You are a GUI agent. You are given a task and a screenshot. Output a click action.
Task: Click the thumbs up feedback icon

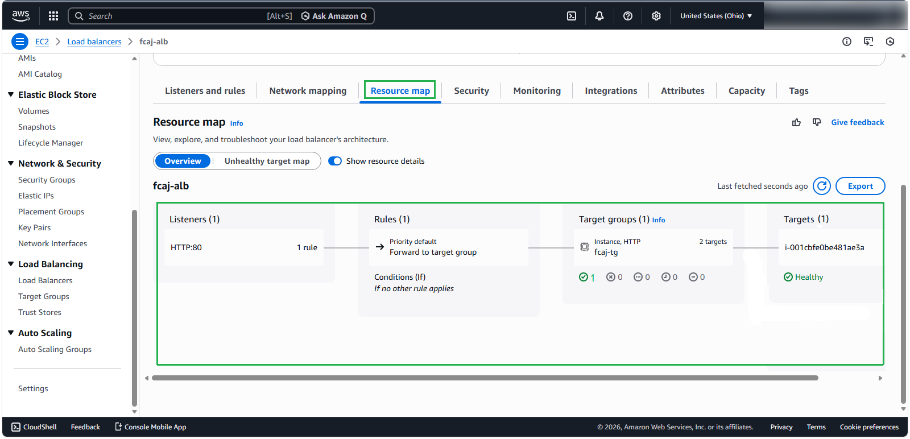pos(796,122)
